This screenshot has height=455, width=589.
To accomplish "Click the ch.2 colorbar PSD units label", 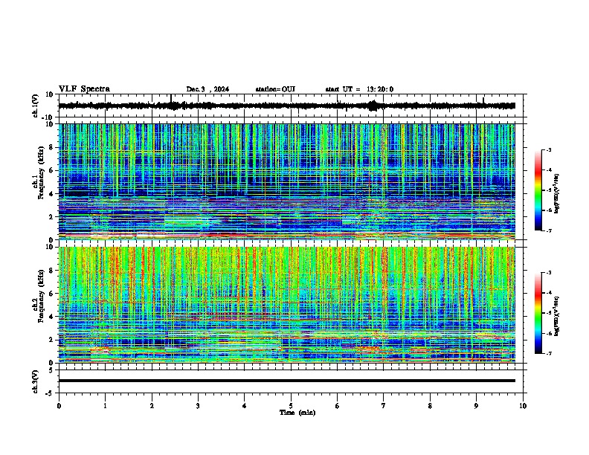I will [557, 316].
